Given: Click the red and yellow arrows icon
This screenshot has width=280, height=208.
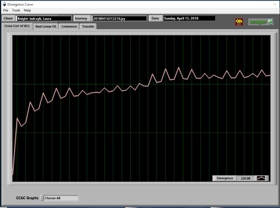Looking at the screenshot, I should (239, 22).
